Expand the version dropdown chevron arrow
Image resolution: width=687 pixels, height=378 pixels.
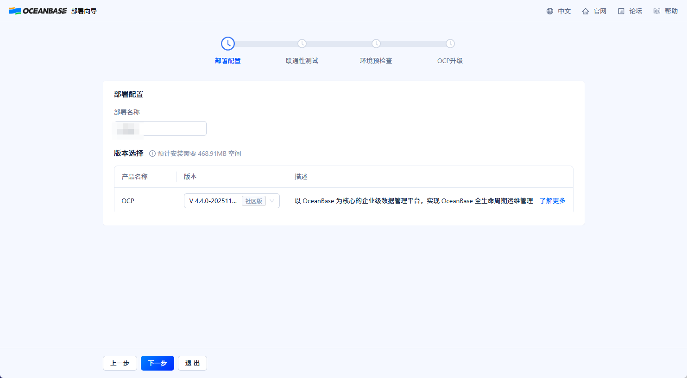(272, 201)
